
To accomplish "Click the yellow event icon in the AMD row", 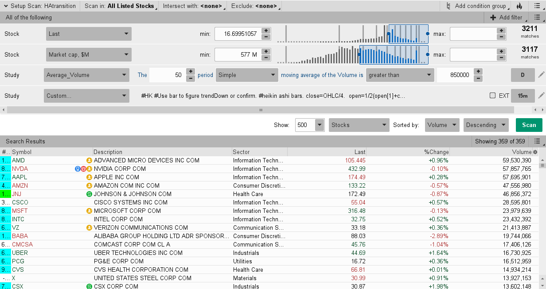I will 89,160.
